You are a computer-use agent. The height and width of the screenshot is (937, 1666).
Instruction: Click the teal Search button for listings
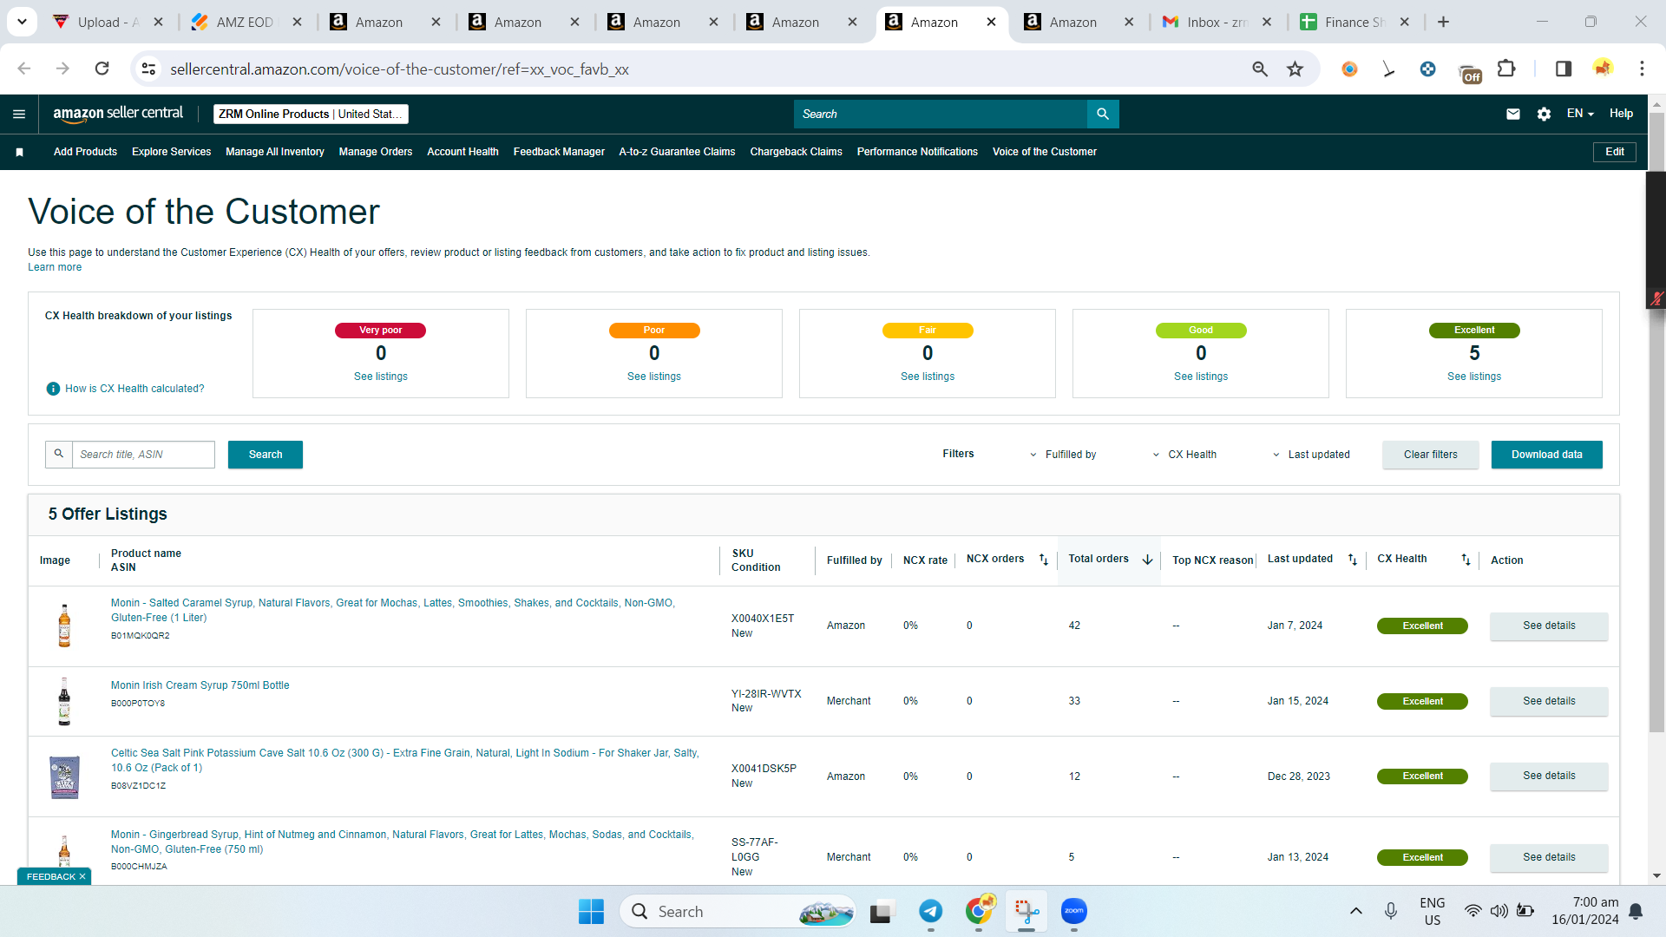click(266, 455)
